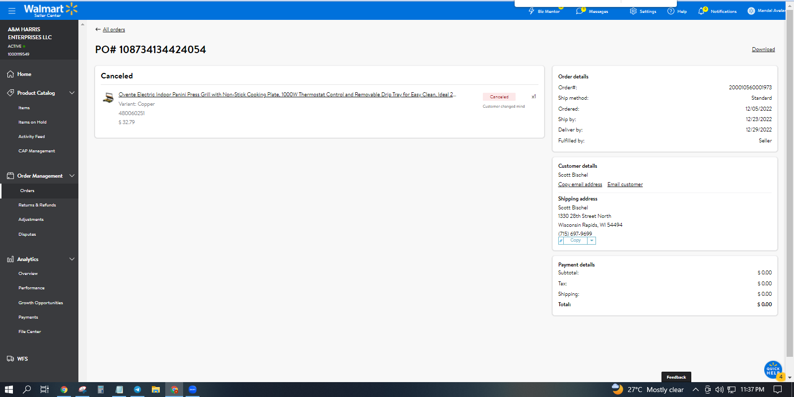The image size is (794, 397).
Task: Click the taskbar clock showing 11:37 PM
Action: coord(752,390)
